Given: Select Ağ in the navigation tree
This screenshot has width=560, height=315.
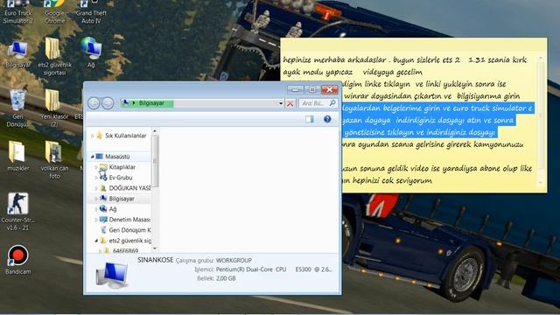Looking at the screenshot, I should (113, 209).
